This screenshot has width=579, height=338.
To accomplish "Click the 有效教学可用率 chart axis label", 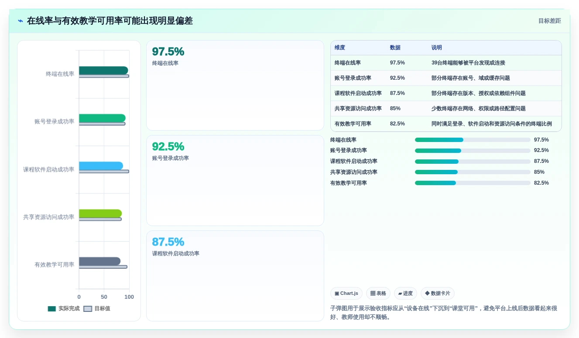I will pos(54,264).
